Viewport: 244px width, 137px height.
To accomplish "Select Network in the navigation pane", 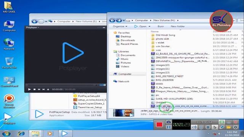I will 124,81.
